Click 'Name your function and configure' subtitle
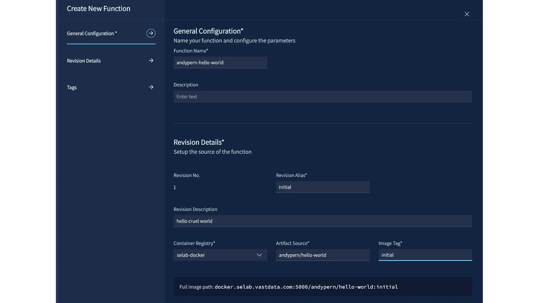Screen dimensions: 539x303 (x=234, y=41)
